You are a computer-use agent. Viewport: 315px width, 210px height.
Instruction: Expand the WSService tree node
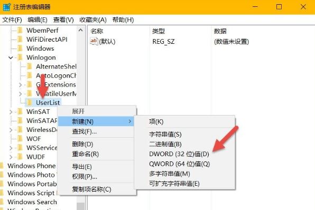pyautogui.click(x=11, y=148)
